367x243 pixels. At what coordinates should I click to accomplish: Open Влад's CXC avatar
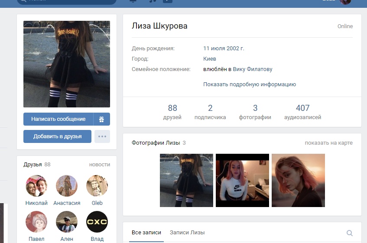click(97, 222)
